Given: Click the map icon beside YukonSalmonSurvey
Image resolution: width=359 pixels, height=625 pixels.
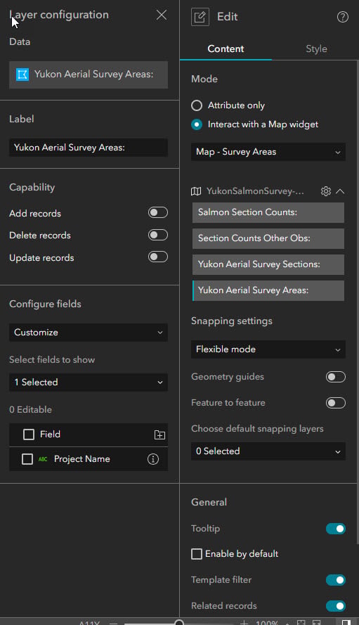Looking at the screenshot, I should click(x=196, y=191).
